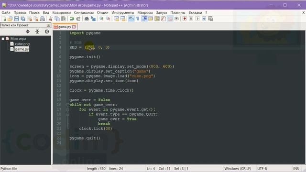Click the Copy toolbar icon
The height and width of the screenshot is (172, 306).
click(x=57, y=19)
